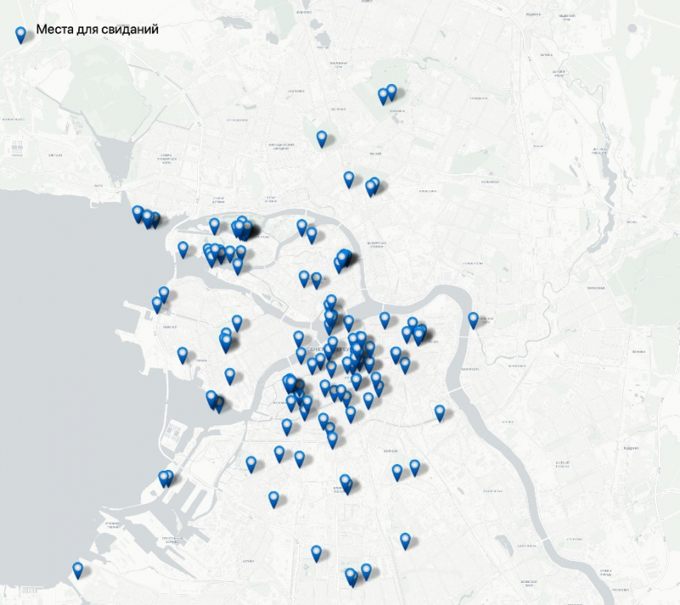Open the topmost pin on the western harbor shore
Viewport: 680px width, 605px height.
(164, 294)
